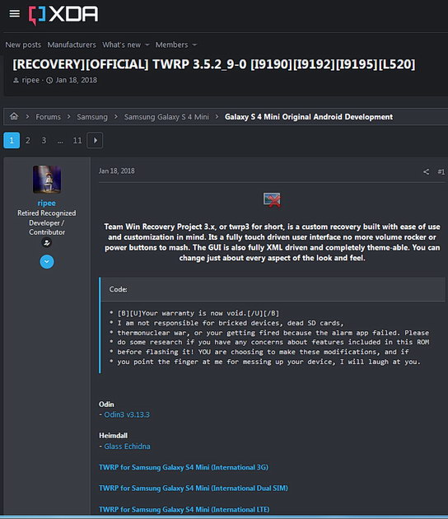
Task: Expand user details with blue chevron button
Action: coord(47,261)
